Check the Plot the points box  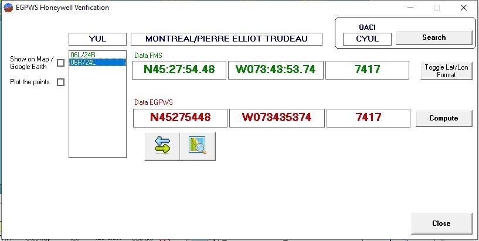pyautogui.click(x=60, y=82)
